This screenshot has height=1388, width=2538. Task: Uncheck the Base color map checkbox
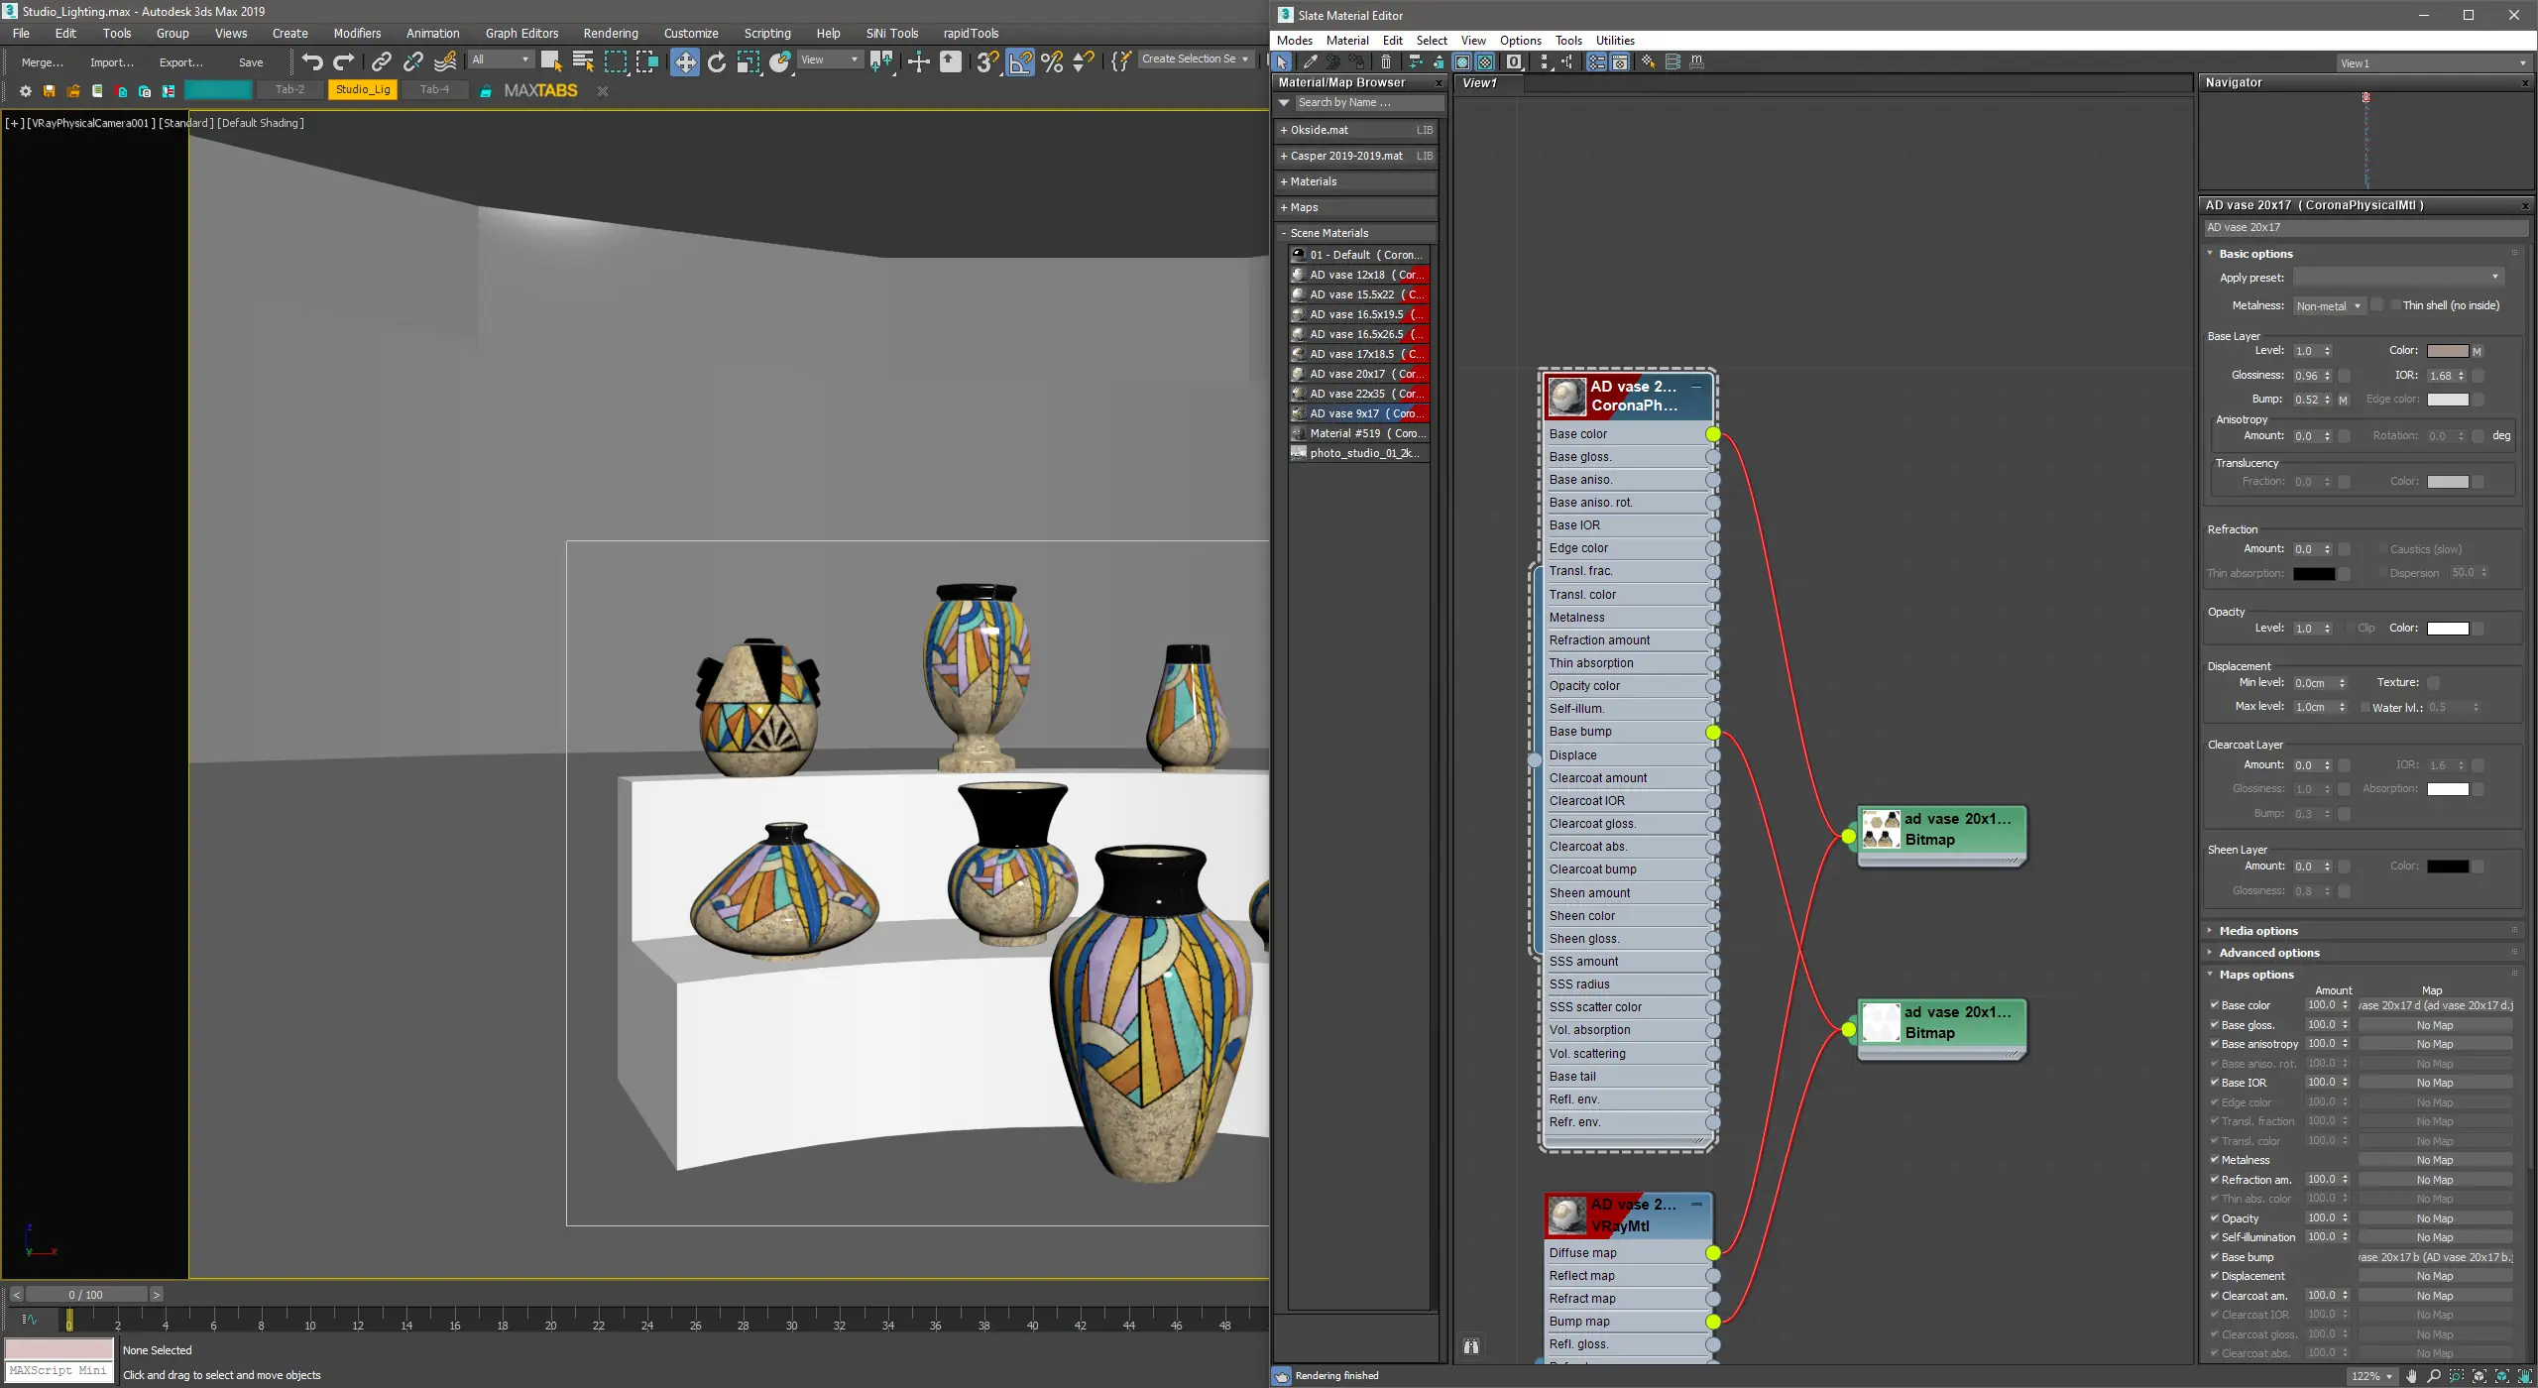2214,1005
